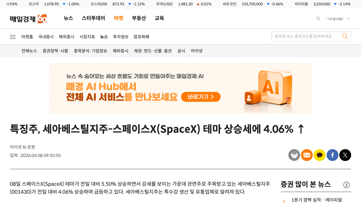
Task: Click the magnifier icon next to Language
Action: point(318,18)
